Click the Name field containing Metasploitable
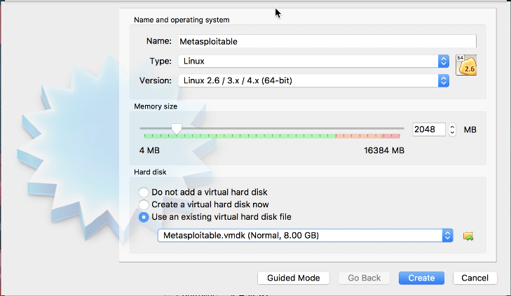Screen dimensions: 511x296 pos(327,41)
